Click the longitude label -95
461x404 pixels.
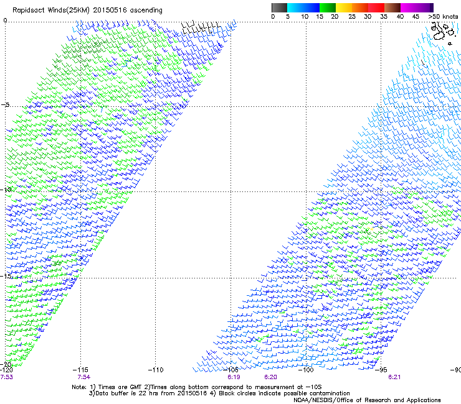(381, 370)
